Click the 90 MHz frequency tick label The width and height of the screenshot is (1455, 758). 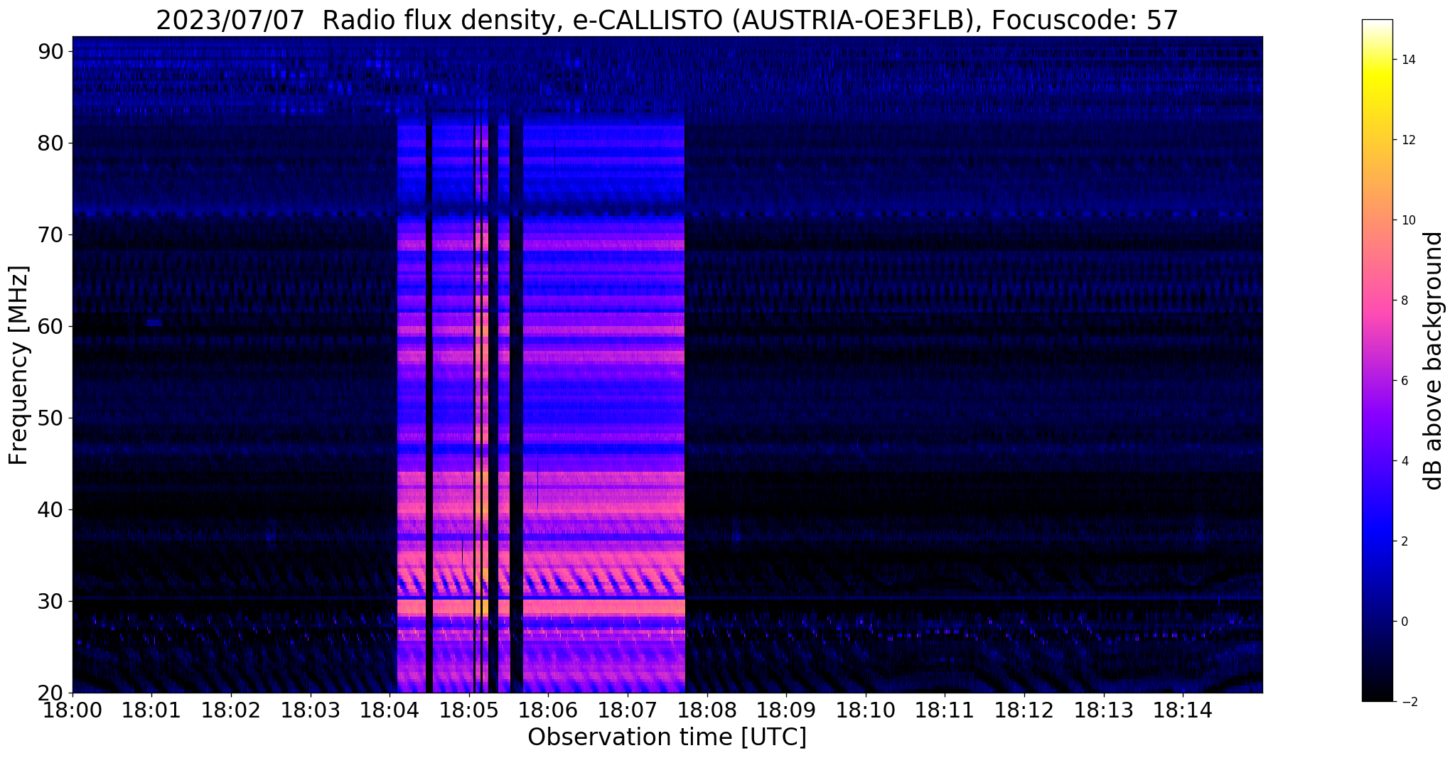(x=50, y=51)
